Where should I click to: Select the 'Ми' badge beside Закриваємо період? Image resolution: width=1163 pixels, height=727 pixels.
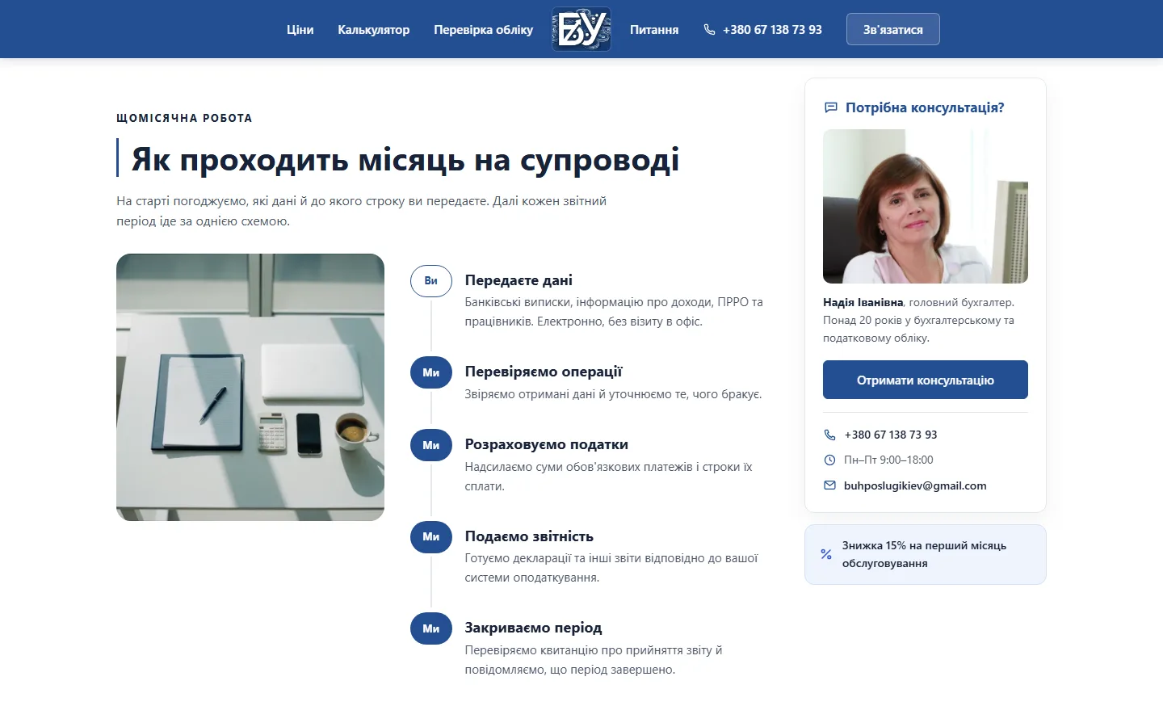pos(431,628)
